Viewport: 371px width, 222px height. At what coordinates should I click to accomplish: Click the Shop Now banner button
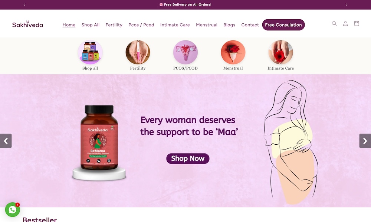coord(188,158)
